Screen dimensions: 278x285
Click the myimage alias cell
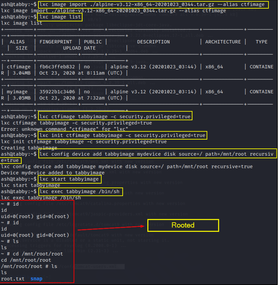coord(17,91)
